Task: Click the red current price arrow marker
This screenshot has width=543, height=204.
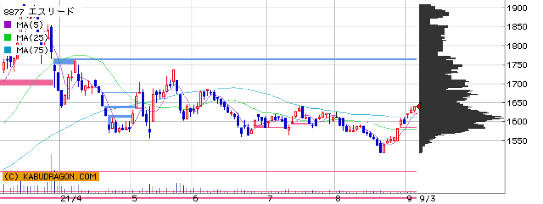Action: coord(419,107)
